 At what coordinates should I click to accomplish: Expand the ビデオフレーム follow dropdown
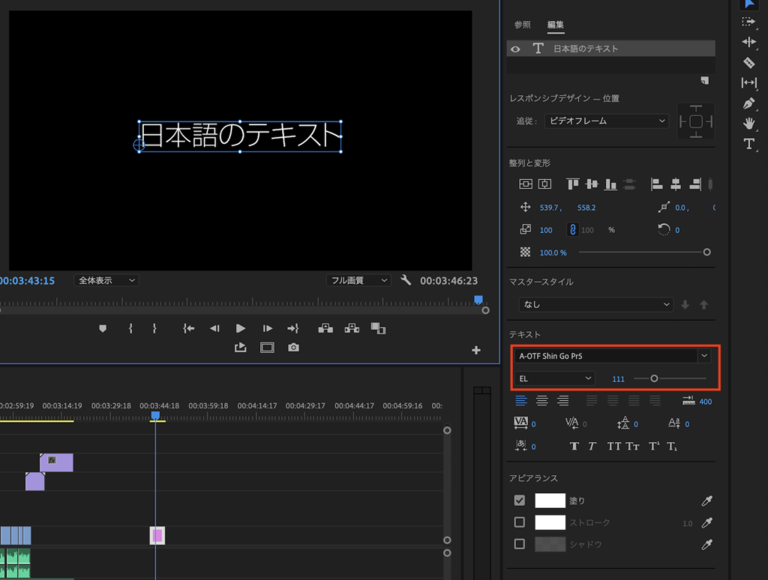pos(606,121)
